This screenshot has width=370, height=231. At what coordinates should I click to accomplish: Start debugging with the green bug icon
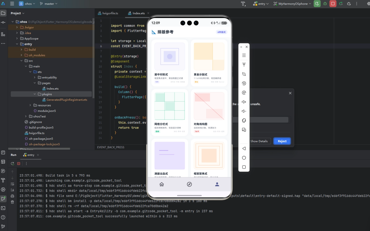[x=325, y=4]
